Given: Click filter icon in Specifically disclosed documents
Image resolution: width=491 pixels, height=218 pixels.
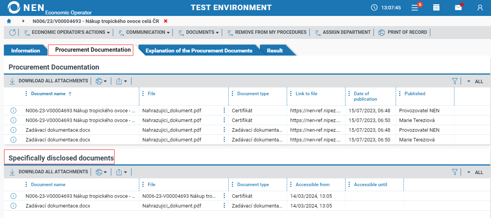Looking at the screenshot, I should (x=454, y=172).
